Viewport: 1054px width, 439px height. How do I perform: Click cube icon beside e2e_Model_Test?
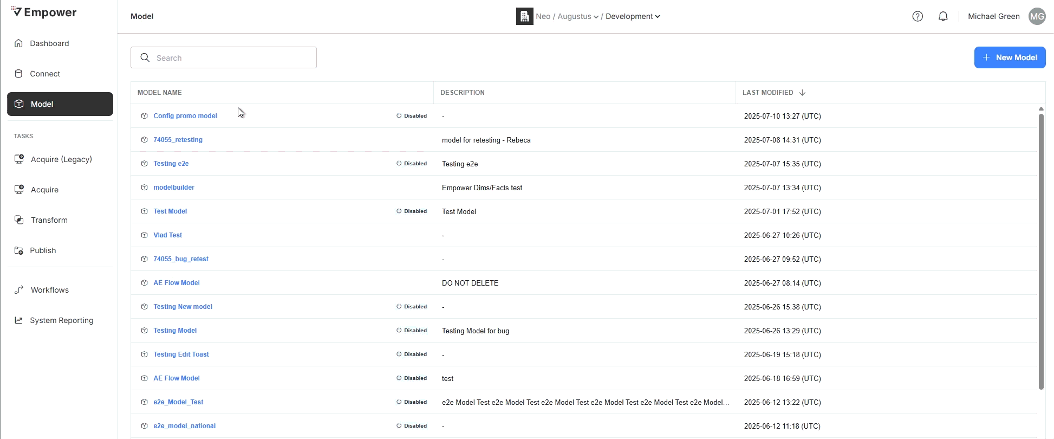point(144,402)
